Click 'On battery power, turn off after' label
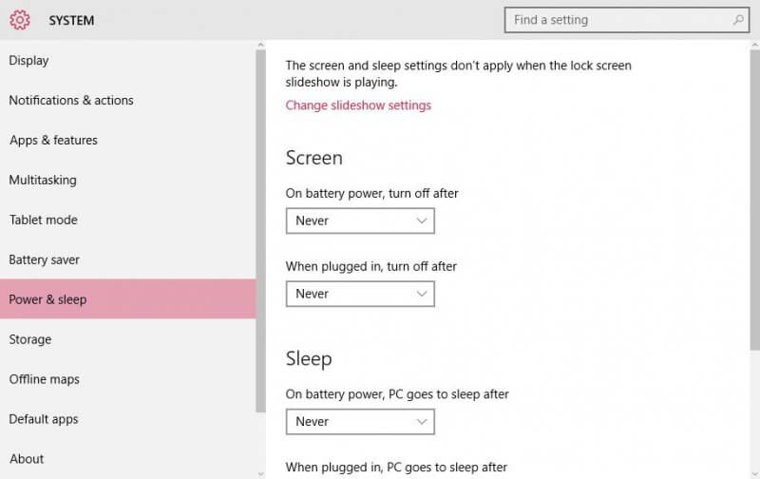The height and width of the screenshot is (479, 760). [371, 194]
